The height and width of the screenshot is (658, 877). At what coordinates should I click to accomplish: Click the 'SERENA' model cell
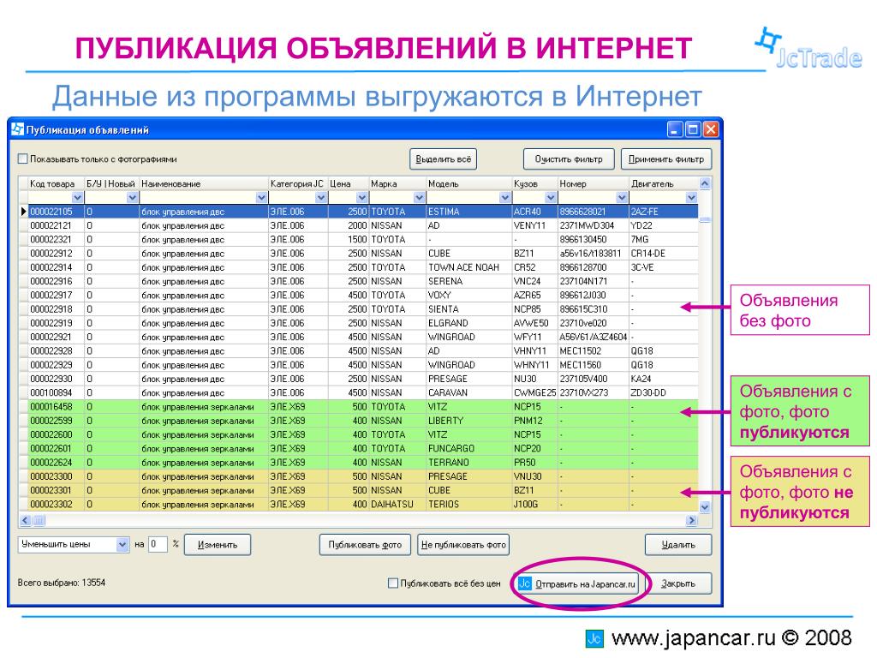click(468, 281)
